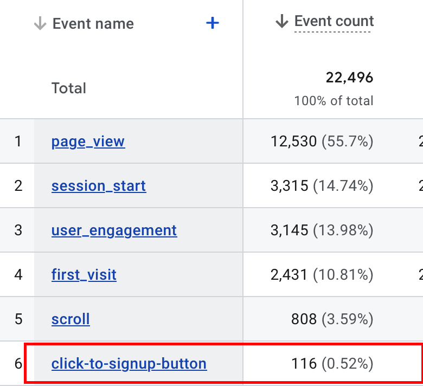Open the session_start event link
423x386 pixels.
click(98, 186)
